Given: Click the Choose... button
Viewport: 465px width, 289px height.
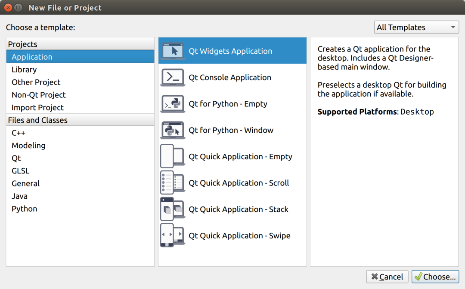Looking at the screenshot, I should click(x=435, y=277).
